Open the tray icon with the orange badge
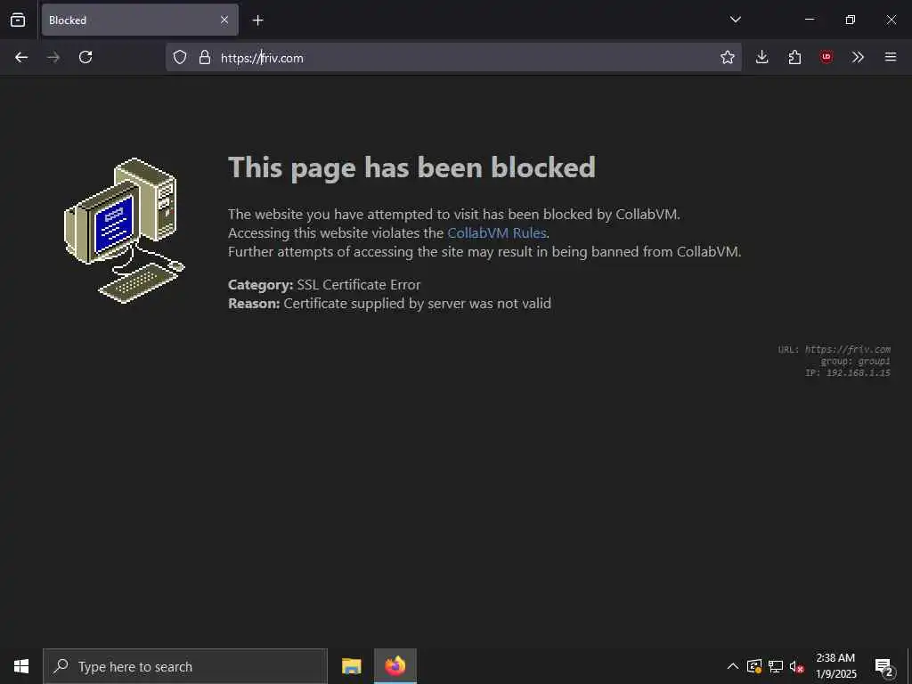The width and height of the screenshot is (912, 684). pos(754,666)
